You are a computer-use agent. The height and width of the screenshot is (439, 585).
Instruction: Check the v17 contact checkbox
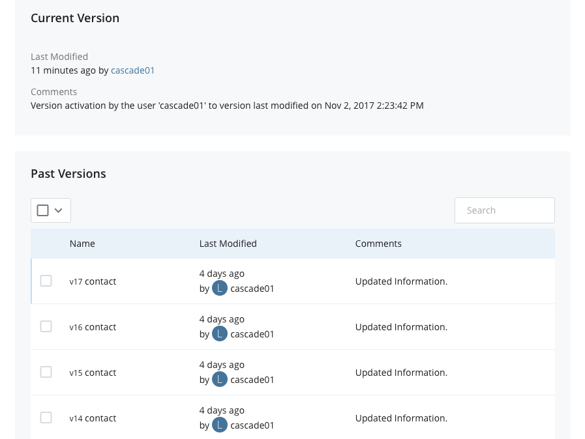tap(46, 281)
